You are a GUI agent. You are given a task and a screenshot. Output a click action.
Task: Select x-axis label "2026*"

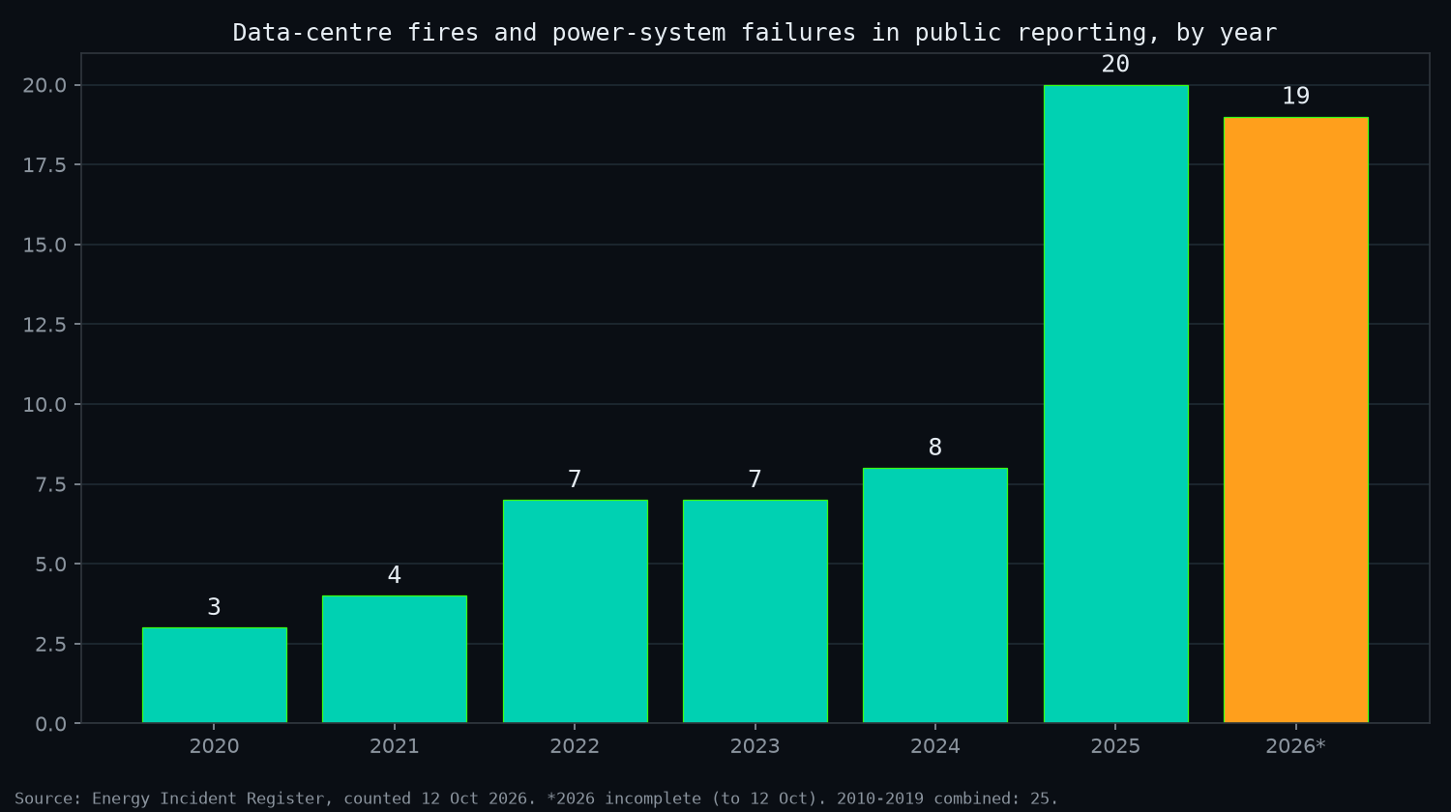1295,746
